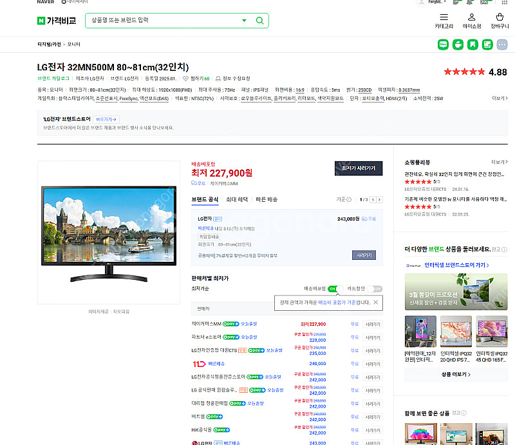The height and width of the screenshot is (445, 515).
Task: Open the second shopping review dated 22.05.25
Action: 456,199
